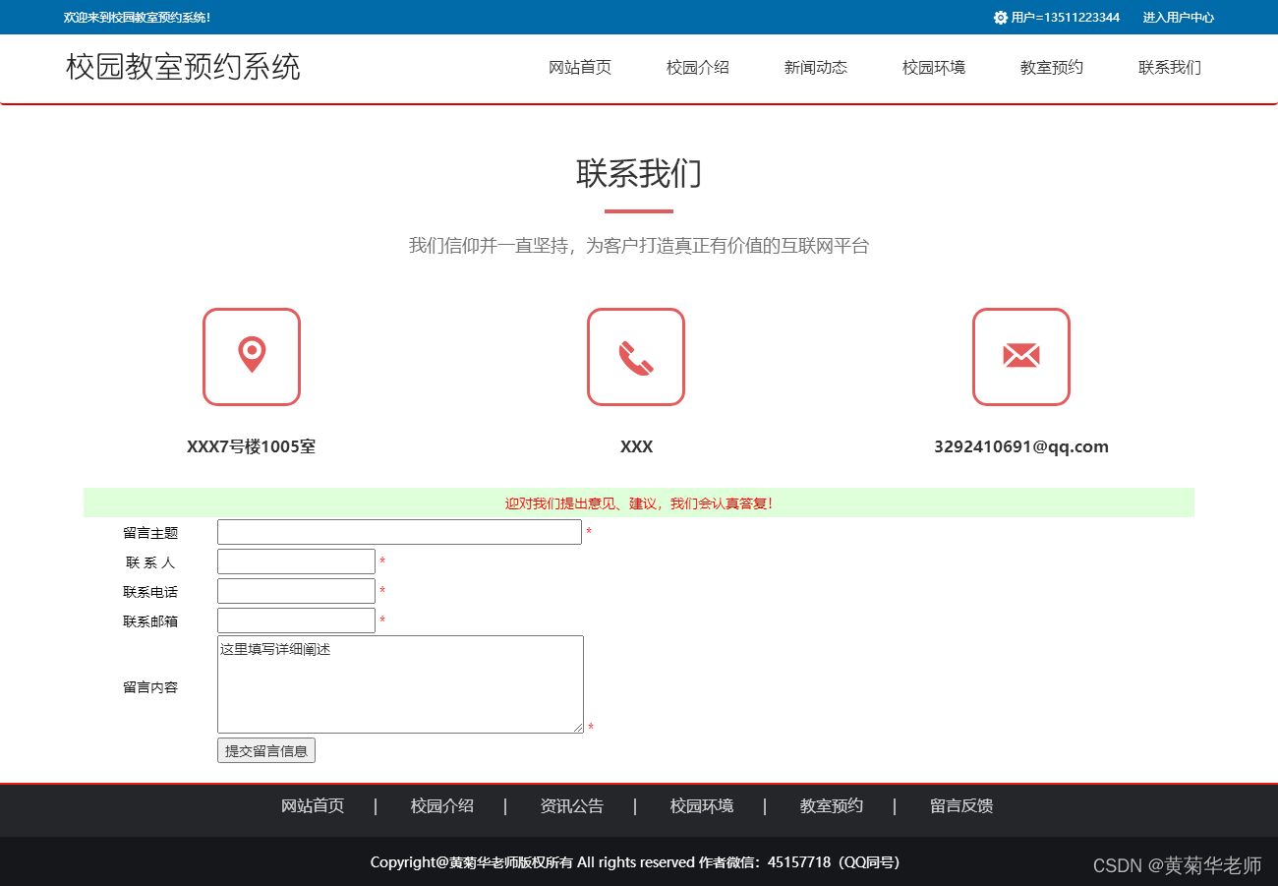Image resolution: width=1278 pixels, height=886 pixels.
Task: Open the 校园介绍 menu item
Action: [697, 67]
